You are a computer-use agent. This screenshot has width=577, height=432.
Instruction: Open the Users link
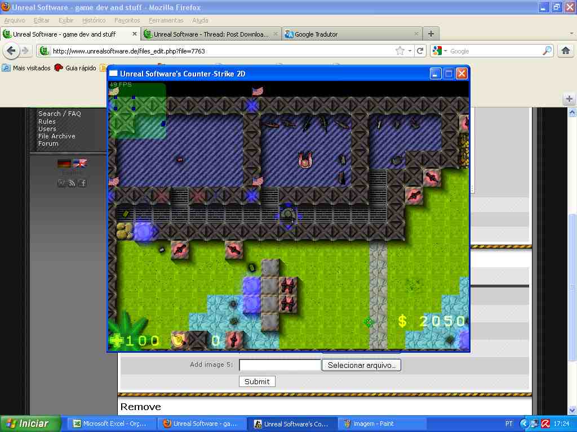click(47, 129)
